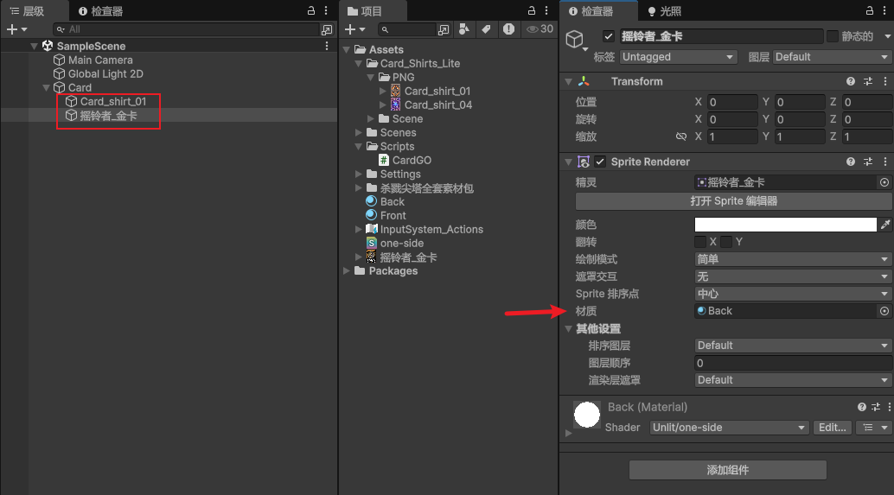Toggle constrained proportions link for scale
The image size is (894, 495).
[681, 136]
